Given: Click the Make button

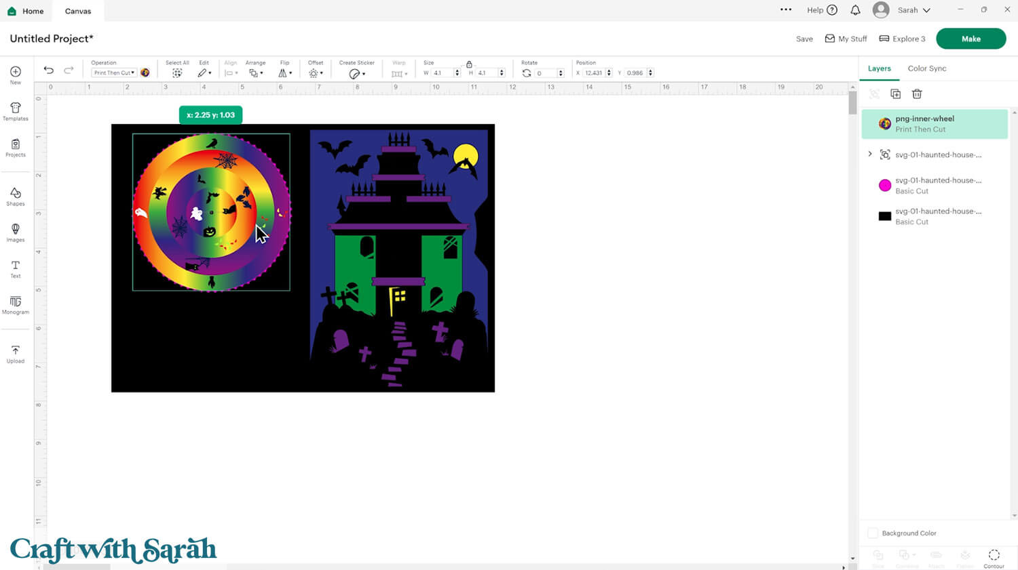Looking at the screenshot, I should pos(970,39).
